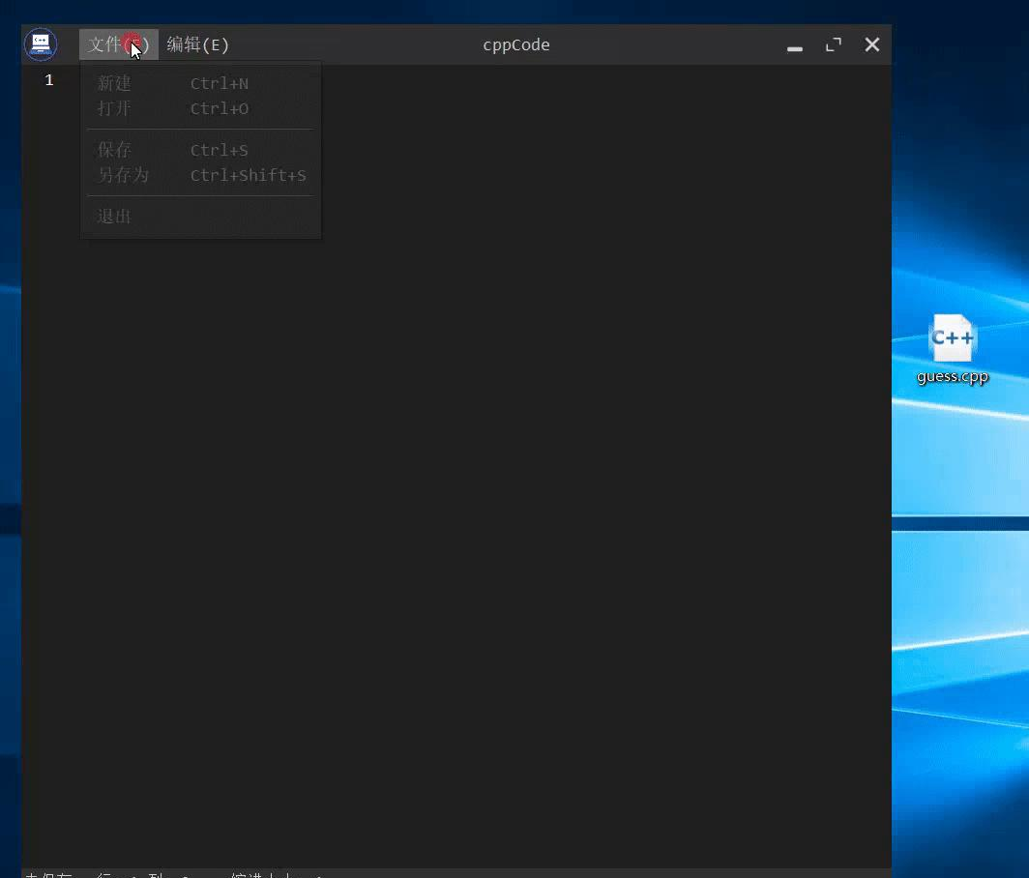
Task: Click 保存 in the file menu
Action: pyautogui.click(x=114, y=150)
